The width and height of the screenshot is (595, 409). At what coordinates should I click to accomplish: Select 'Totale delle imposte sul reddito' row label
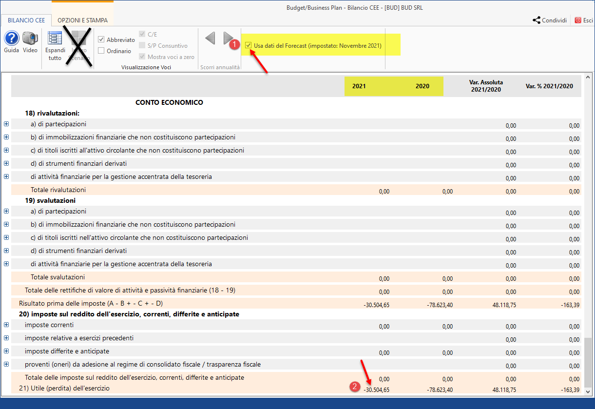[134, 377]
